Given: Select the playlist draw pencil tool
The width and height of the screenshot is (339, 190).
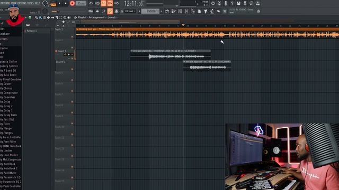Looking at the screenshot, I should tap(36, 17).
